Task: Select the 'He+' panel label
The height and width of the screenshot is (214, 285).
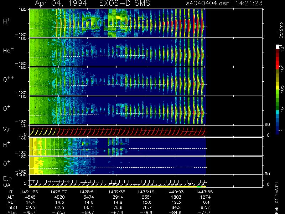Action: pyautogui.click(x=8, y=50)
